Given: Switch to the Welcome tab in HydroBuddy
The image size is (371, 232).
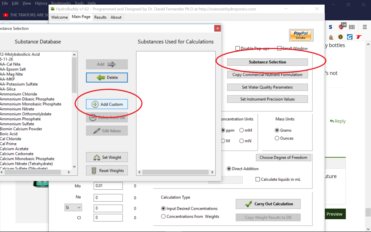Looking at the screenshot, I should (x=59, y=17).
